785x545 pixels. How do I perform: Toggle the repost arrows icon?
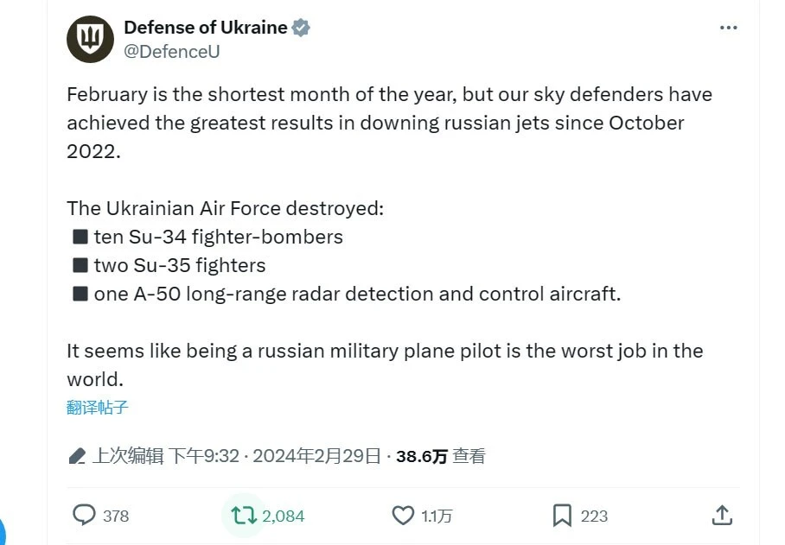[244, 516]
